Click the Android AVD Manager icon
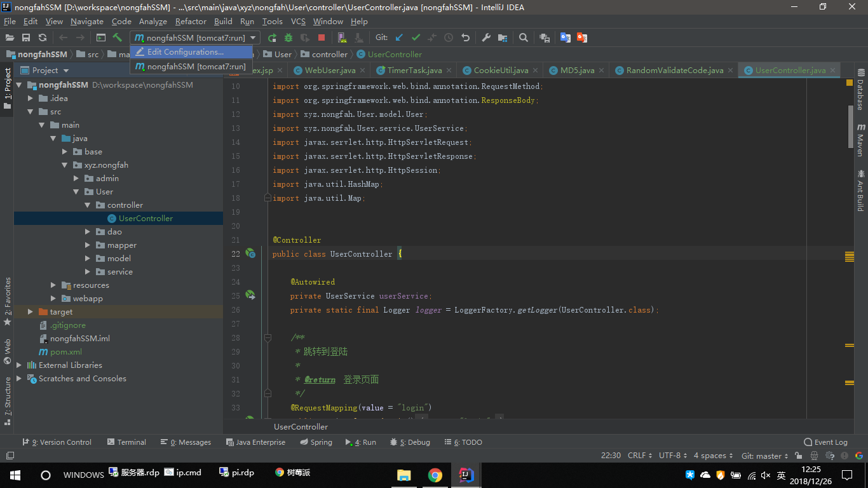 (342, 37)
